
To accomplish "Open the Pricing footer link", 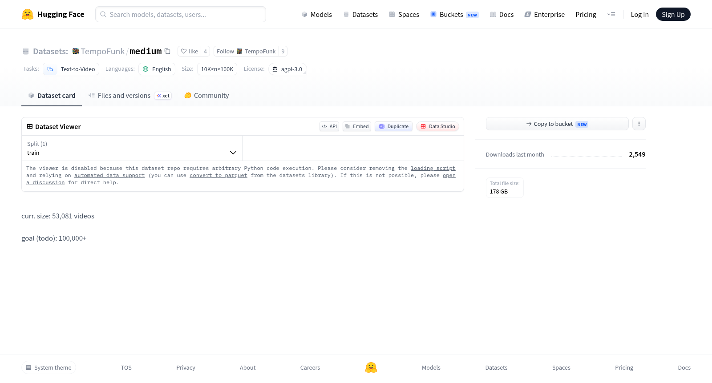I will (x=624, y=367).
